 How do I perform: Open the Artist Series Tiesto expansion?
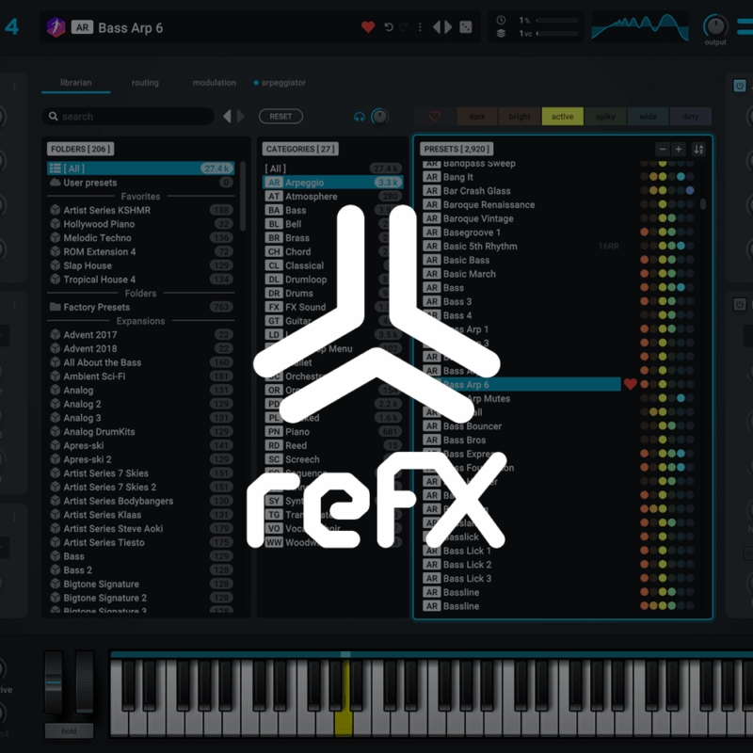[x=140, y=542]
